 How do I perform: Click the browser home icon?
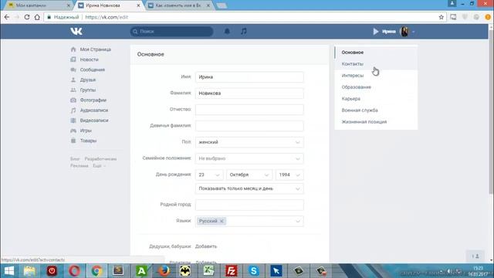[x=37, y=17]
